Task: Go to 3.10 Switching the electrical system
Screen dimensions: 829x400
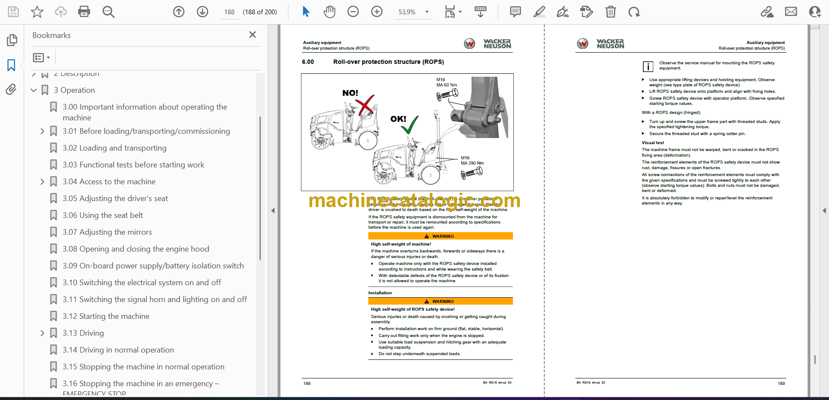Action: coord(142,283)
